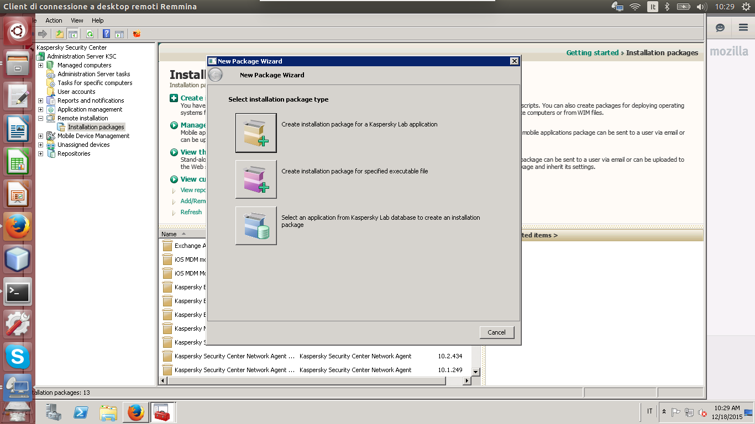
Task: Click the Server Manager taskbar icon
Action: (54, 412)
